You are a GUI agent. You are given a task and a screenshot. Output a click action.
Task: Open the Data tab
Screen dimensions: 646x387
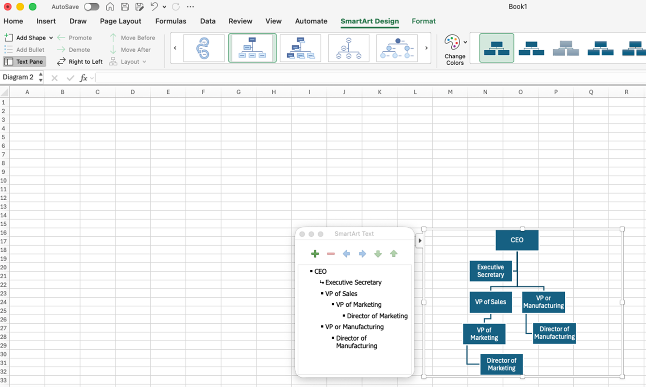point(208,21)
